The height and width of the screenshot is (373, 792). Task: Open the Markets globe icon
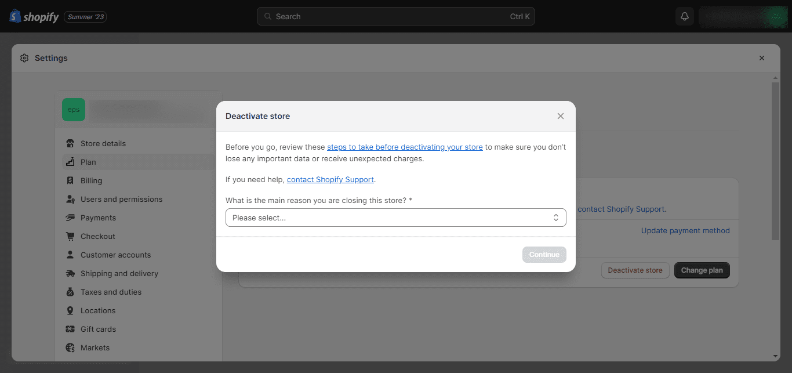pos(70,347)
